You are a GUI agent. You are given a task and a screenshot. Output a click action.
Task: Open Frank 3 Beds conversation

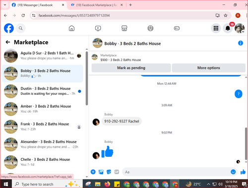(x=43, y=126)
